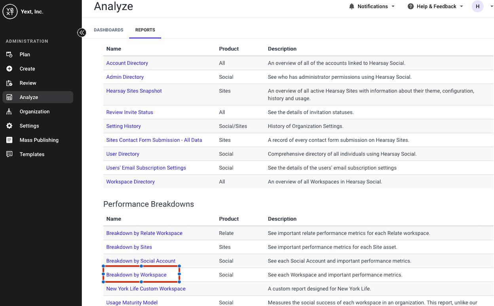Select the Reports tab
Viewport: 494px width, 306px height.
point(145,30)
